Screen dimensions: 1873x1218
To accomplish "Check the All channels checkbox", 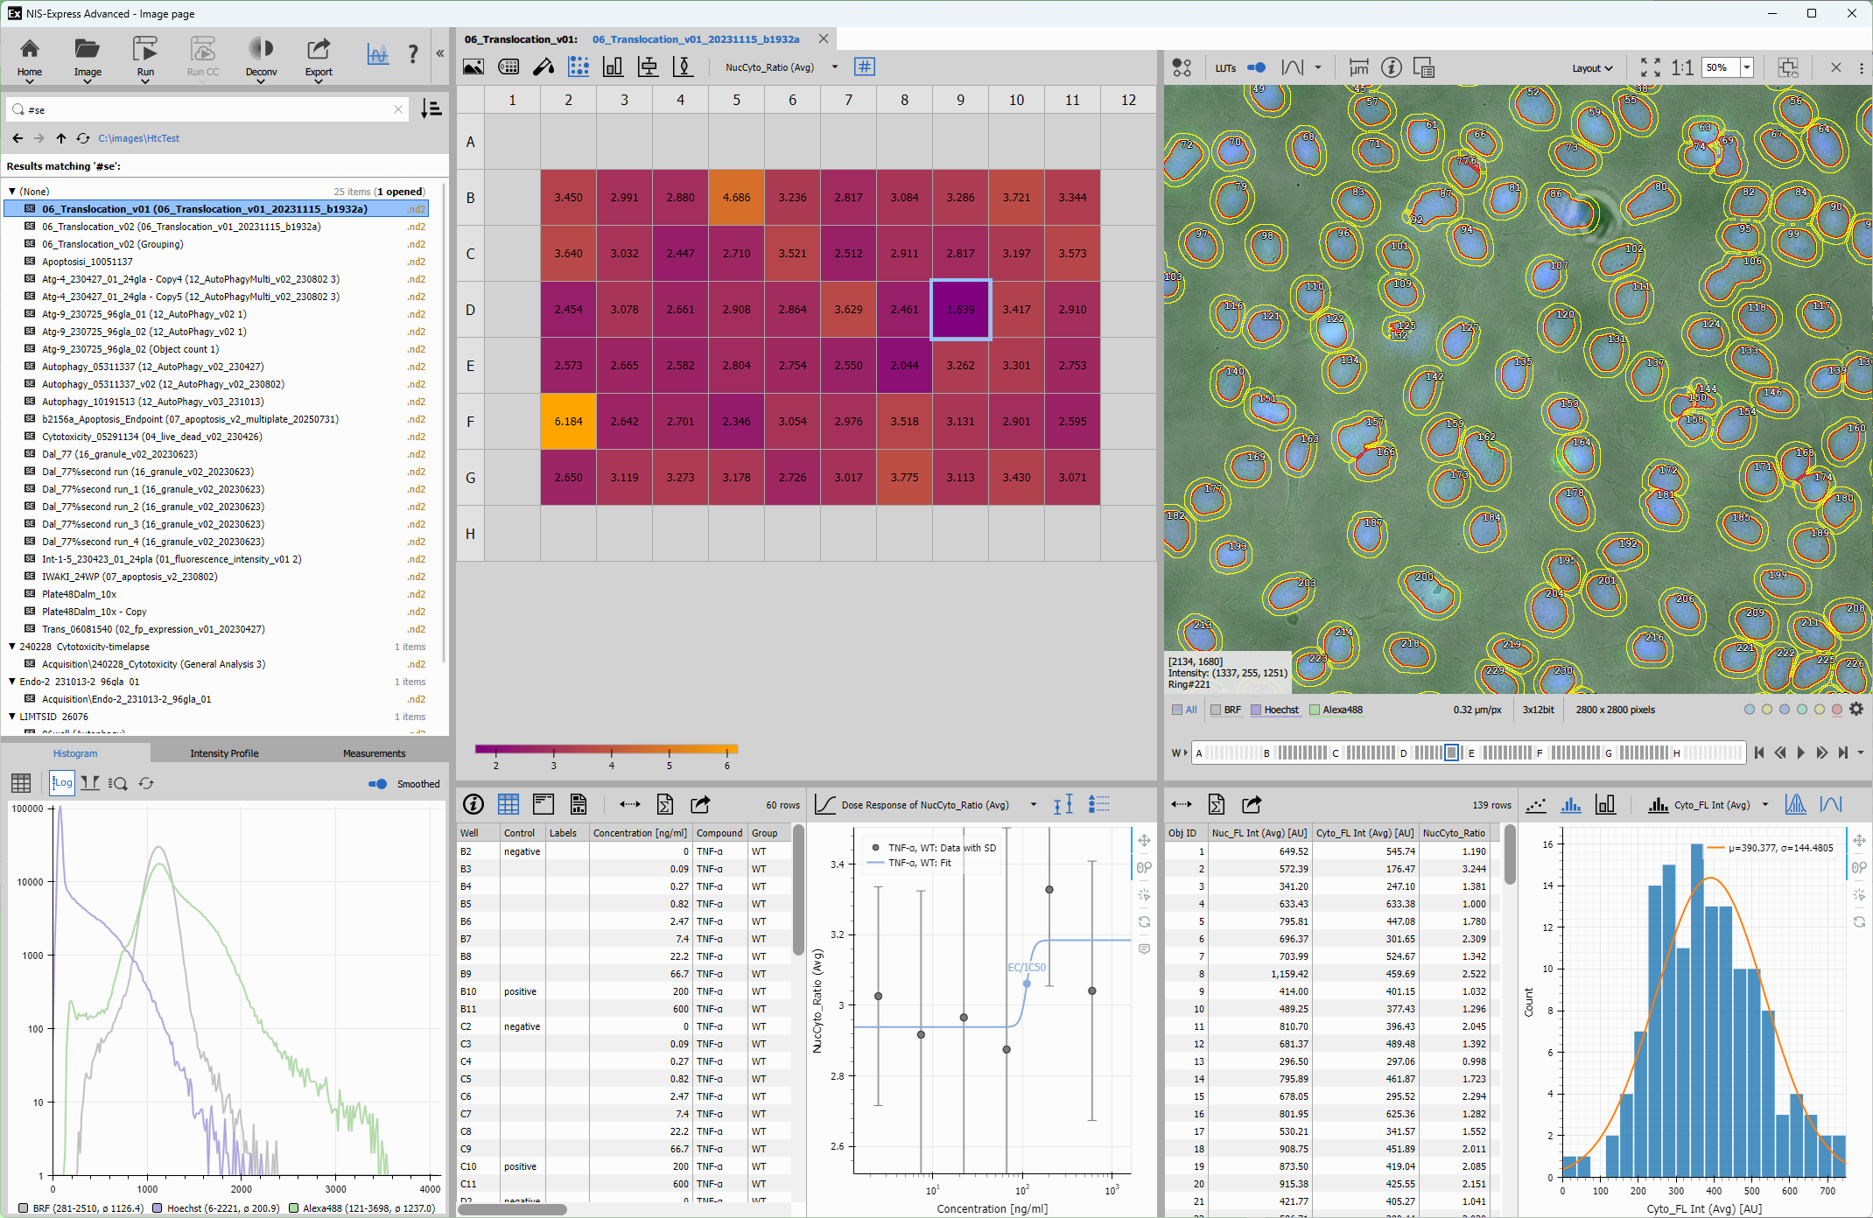I will click(x=1177, y=710).
